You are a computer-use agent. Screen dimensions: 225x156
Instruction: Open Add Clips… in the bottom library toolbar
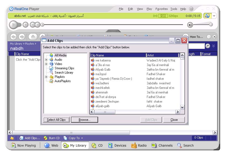tap(30, 138)
